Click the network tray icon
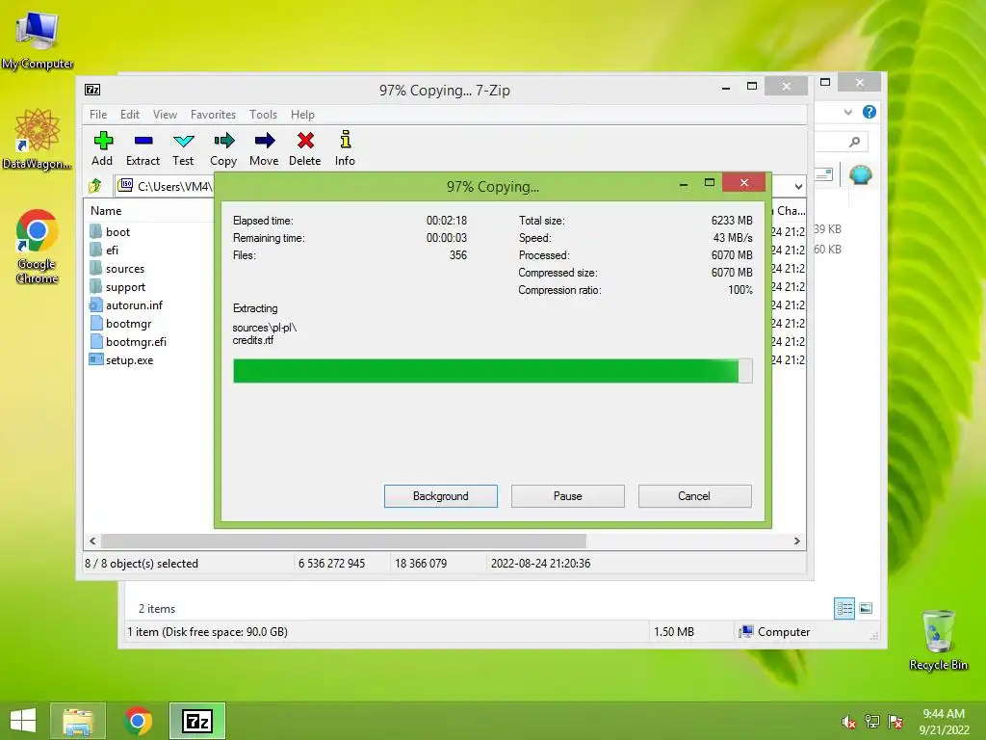Screen dimensions: 986x740 (872, 722)
